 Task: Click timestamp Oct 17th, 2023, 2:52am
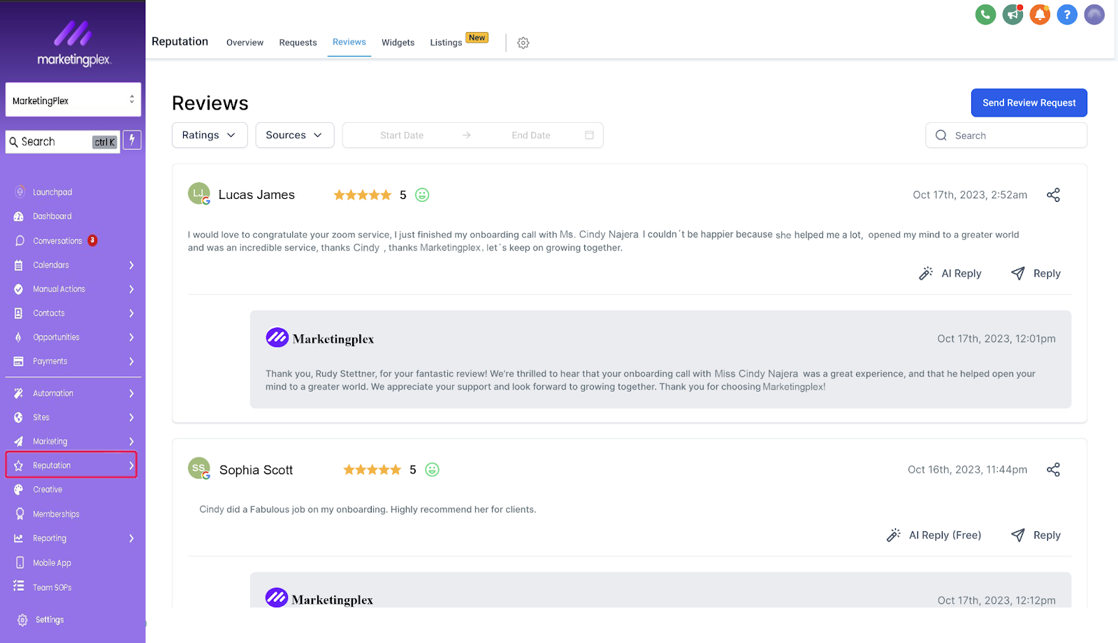pos(970,195)
